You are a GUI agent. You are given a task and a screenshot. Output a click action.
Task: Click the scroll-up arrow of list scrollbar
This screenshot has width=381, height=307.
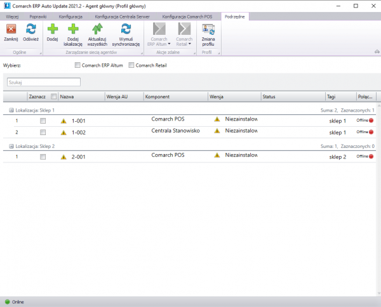379,105
